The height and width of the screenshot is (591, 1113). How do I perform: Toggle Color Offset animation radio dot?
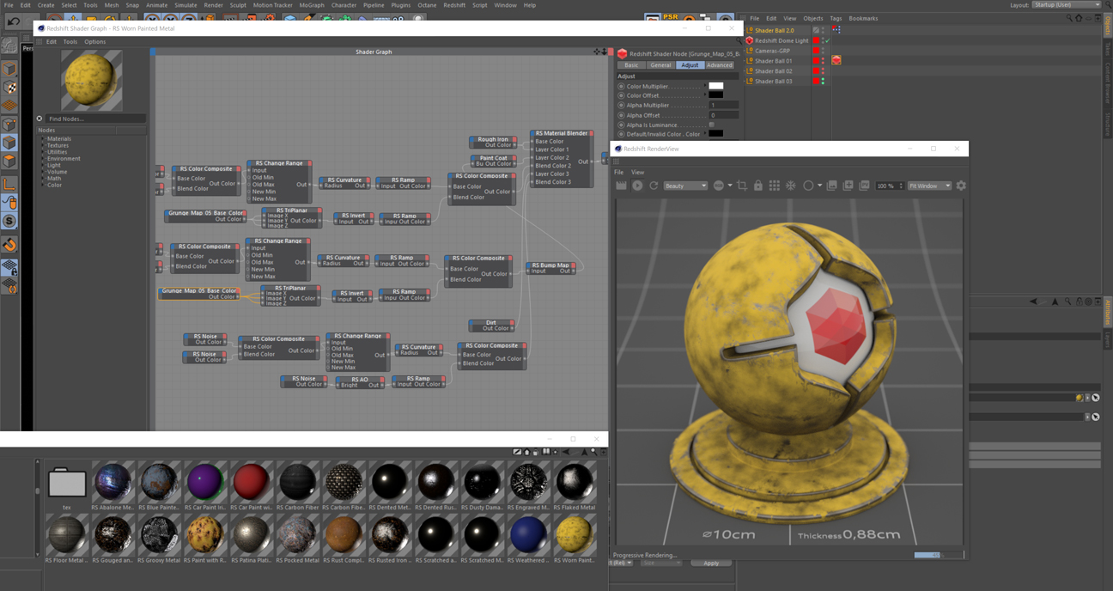pyautogui.click(x=621, y=95)
